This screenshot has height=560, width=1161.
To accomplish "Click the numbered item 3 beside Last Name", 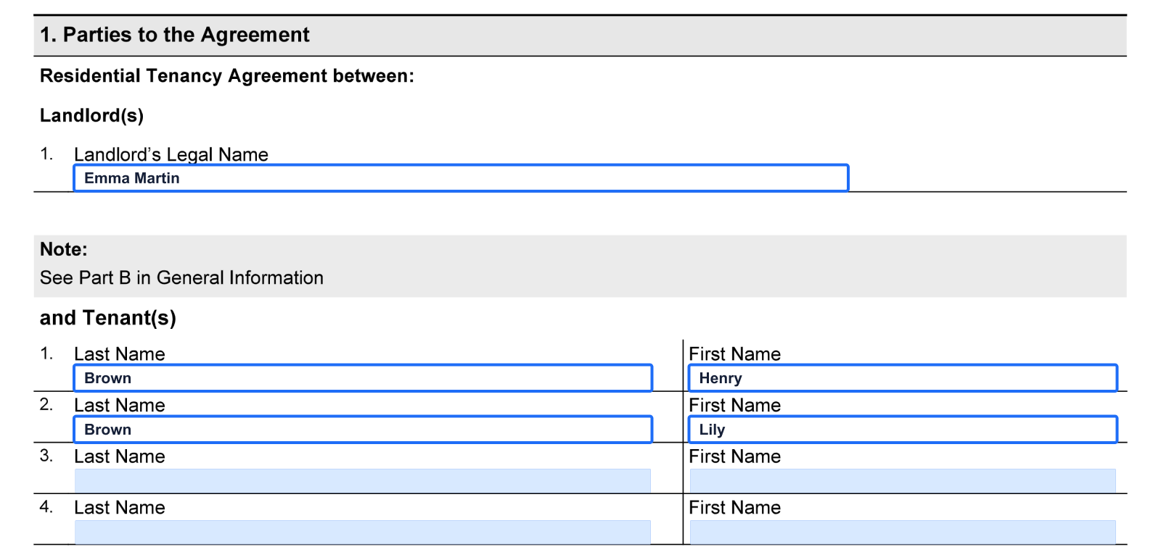I will tap(46, 456).
